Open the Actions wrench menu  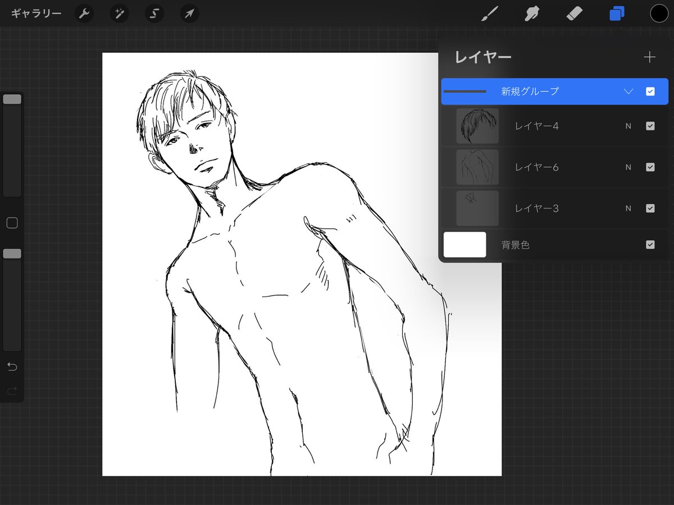click(85, 13)
